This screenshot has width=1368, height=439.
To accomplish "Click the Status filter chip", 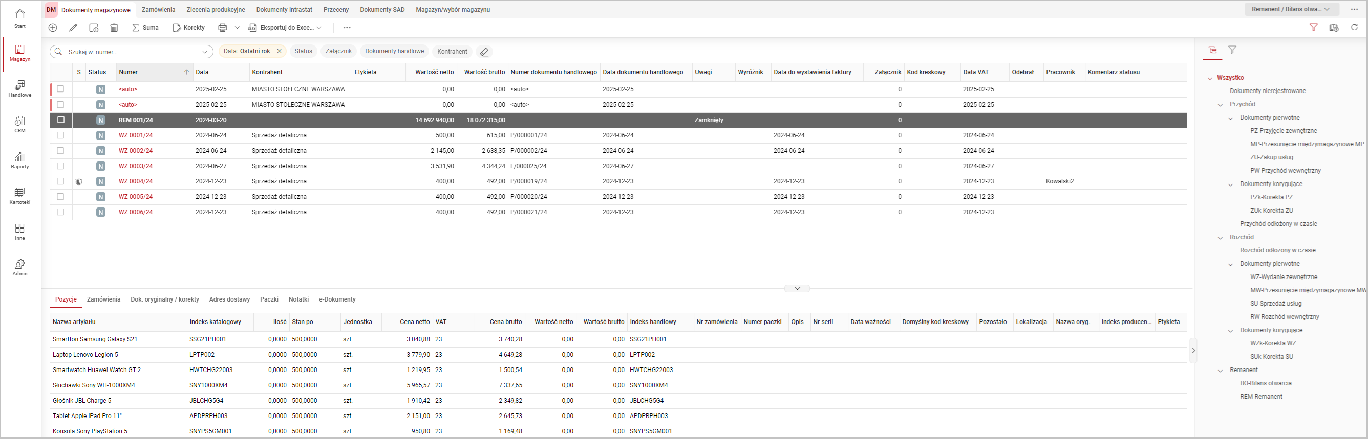I will point(303,52).
